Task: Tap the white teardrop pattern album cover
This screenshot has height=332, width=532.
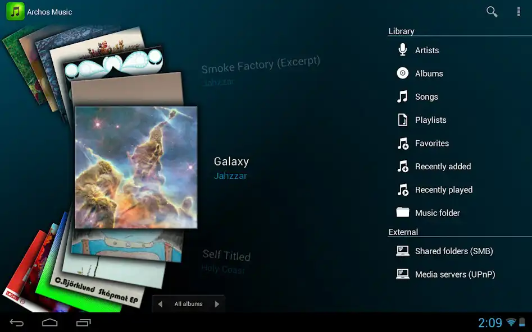Action: point(114,63)
